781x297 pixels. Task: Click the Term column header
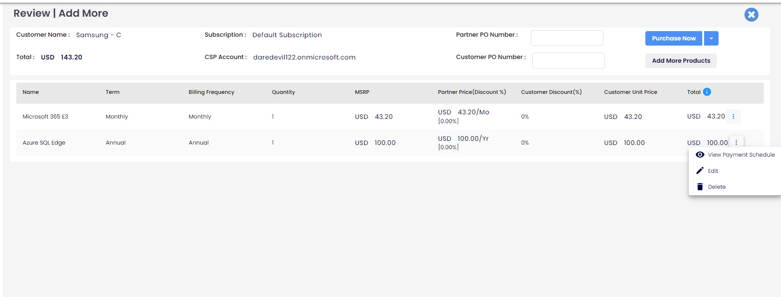click(x=112, y=92)
